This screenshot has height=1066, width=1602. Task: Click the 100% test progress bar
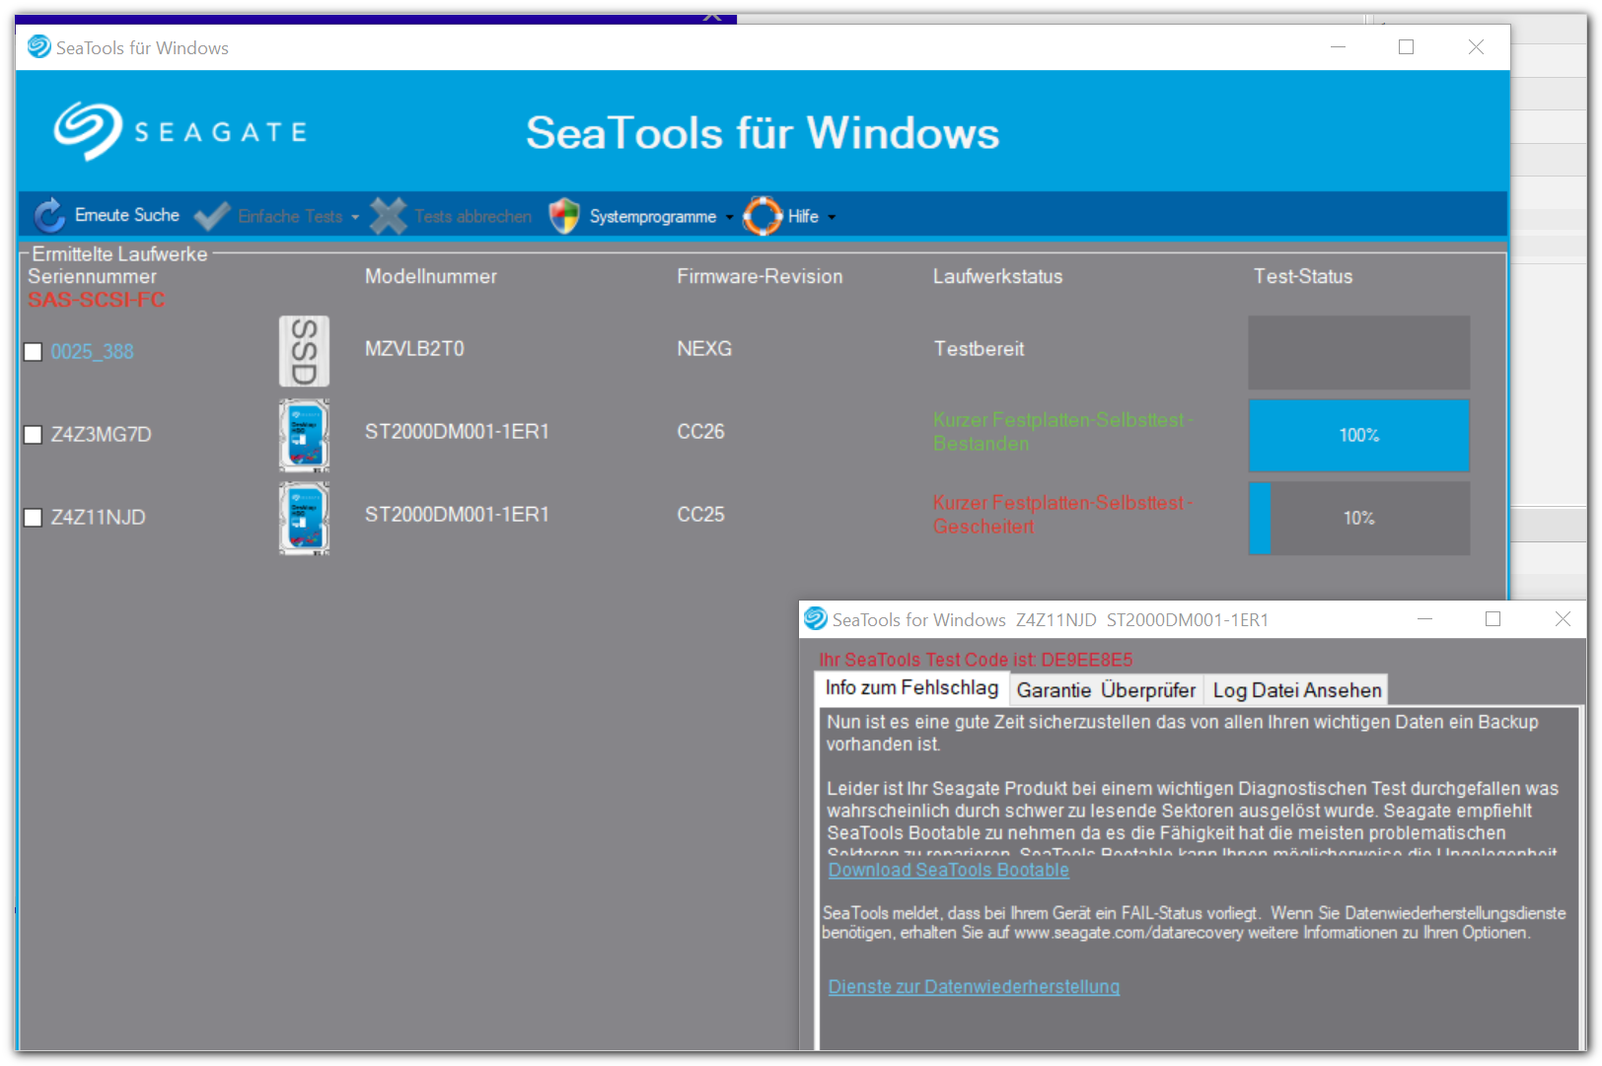tap(1358, 435)
